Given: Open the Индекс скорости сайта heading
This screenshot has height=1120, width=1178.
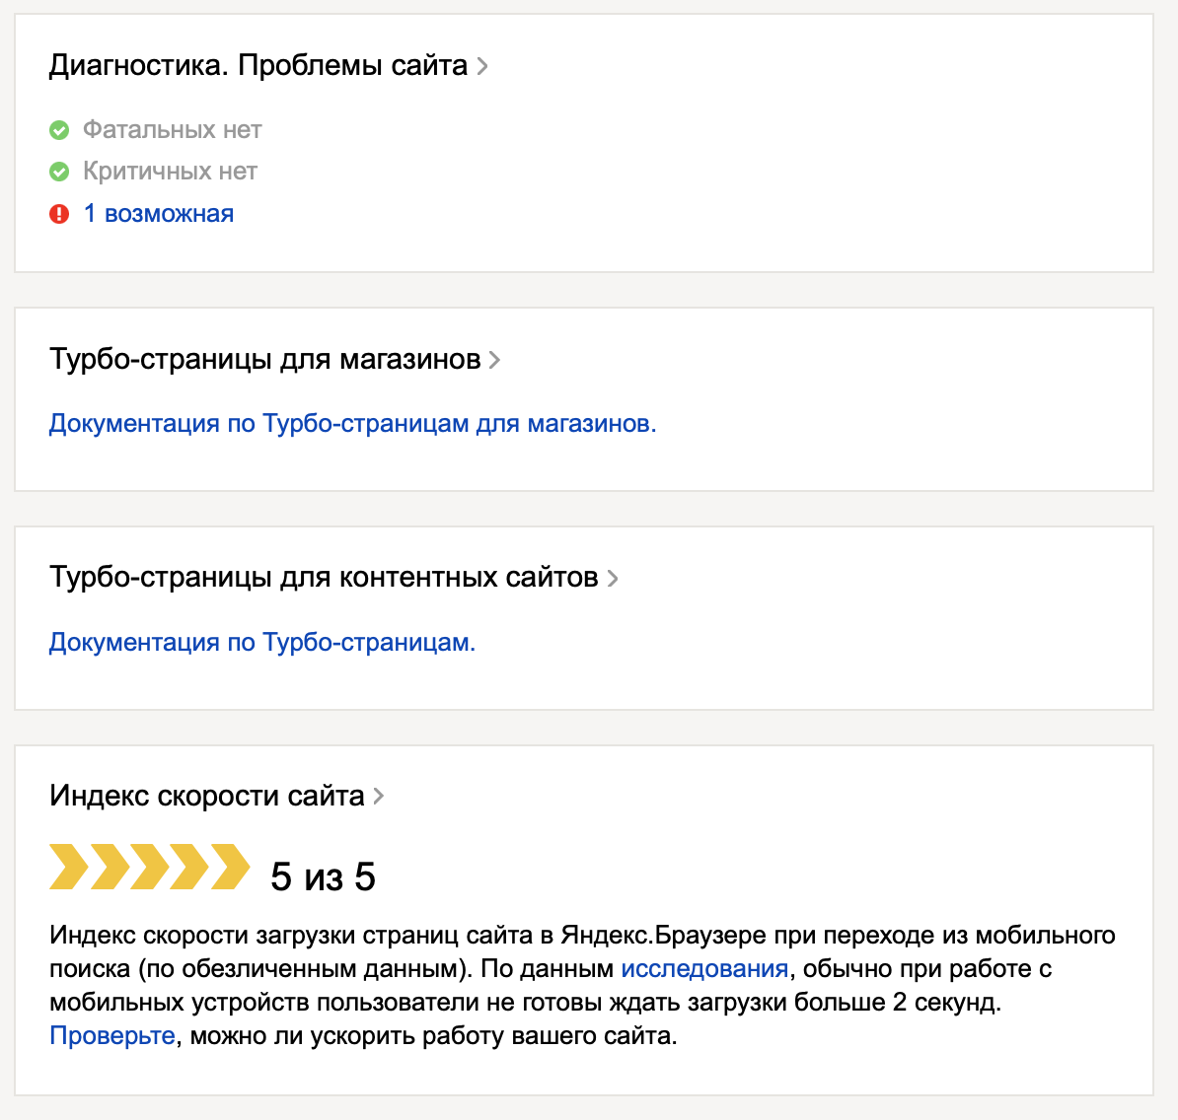Looking at the screenshot, I should pyautogui.click(x=206, y=796).
